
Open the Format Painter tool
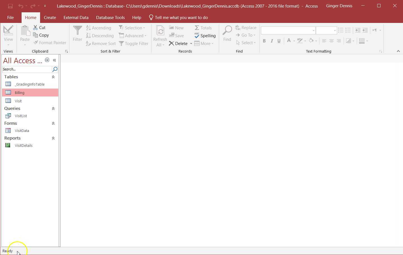50,42
